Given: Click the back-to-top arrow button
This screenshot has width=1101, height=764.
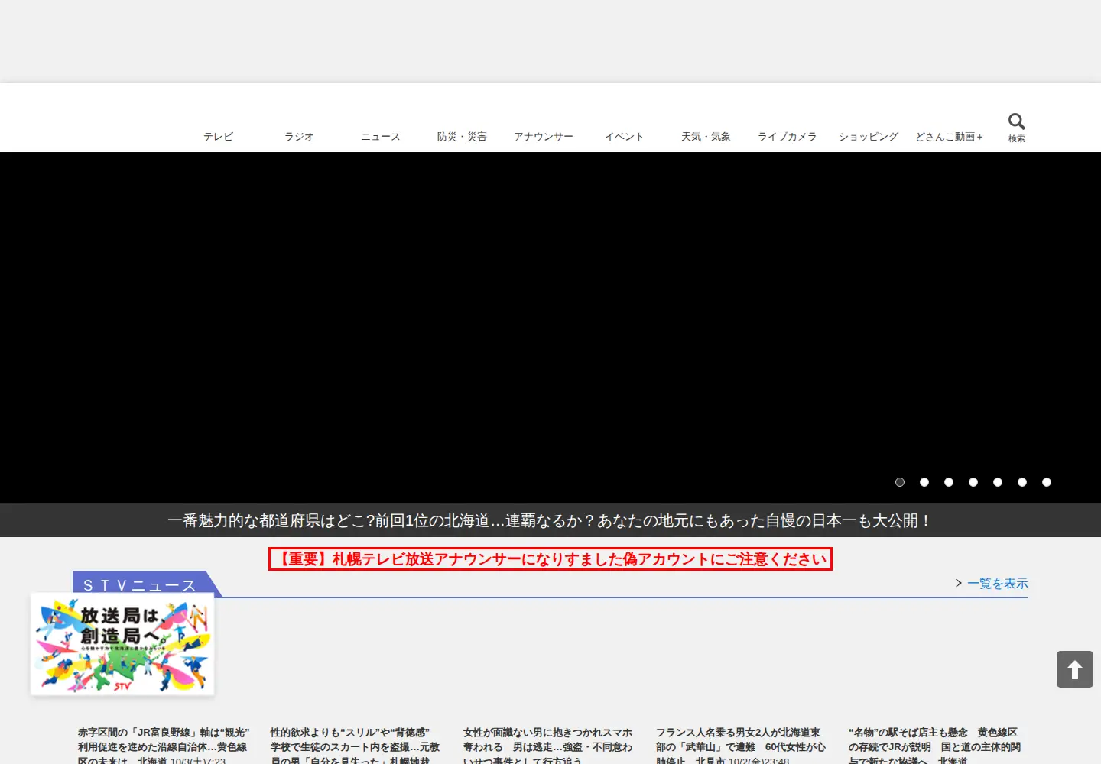Looking at the screenshot, I should point(1075,669).
